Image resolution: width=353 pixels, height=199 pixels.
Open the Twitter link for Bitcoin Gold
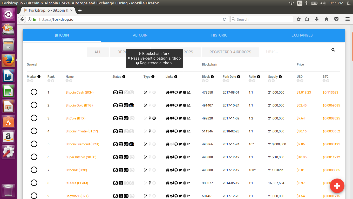[180, 105]
